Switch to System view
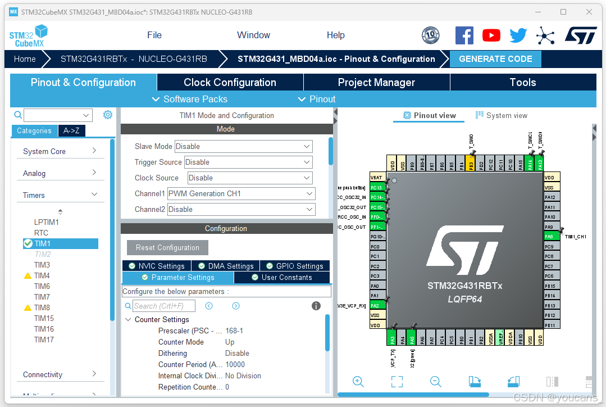 (x=502, y=115)
